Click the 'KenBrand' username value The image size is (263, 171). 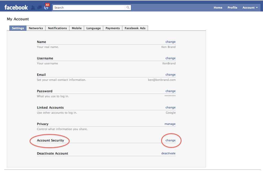click(169, 63)
